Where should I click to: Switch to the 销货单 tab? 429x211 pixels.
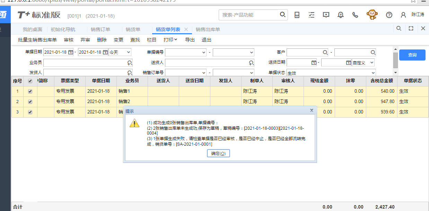[x=133, y=29]
